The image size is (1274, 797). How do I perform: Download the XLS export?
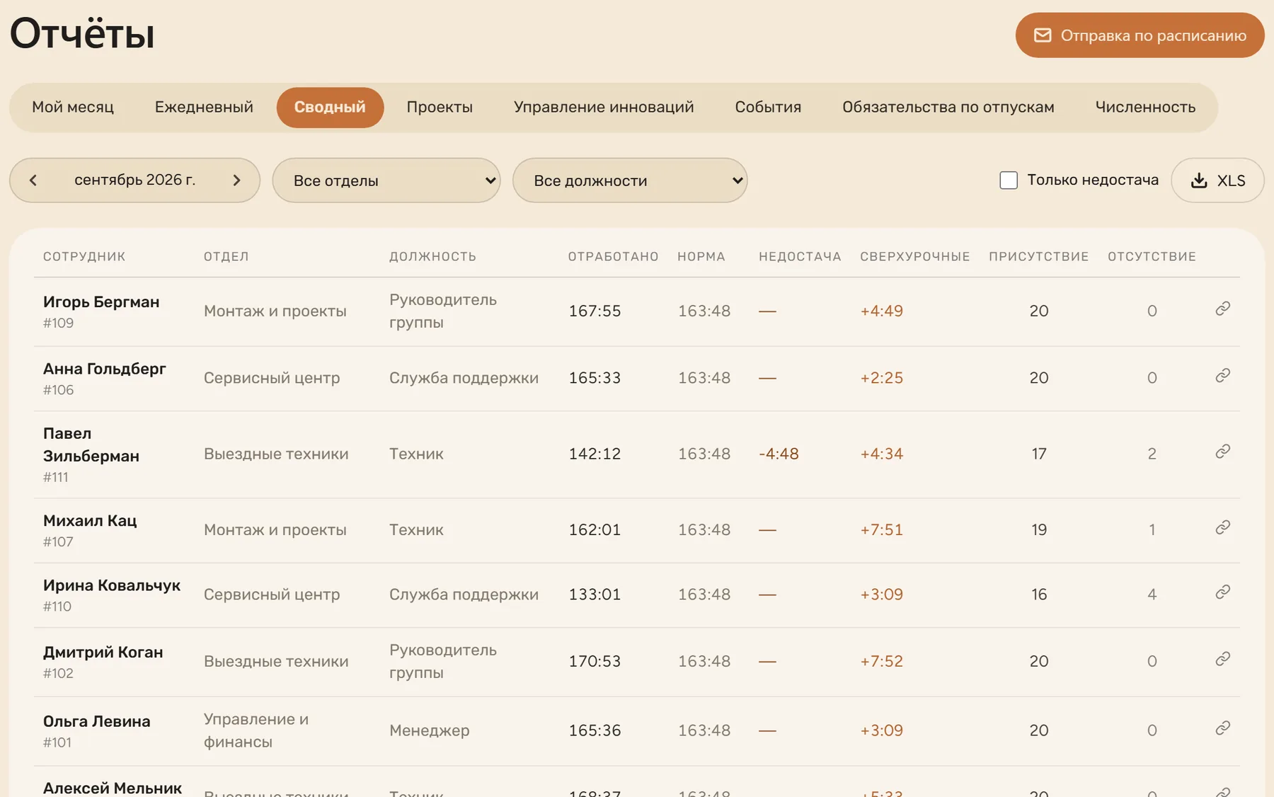click(x=1217, y=180)
